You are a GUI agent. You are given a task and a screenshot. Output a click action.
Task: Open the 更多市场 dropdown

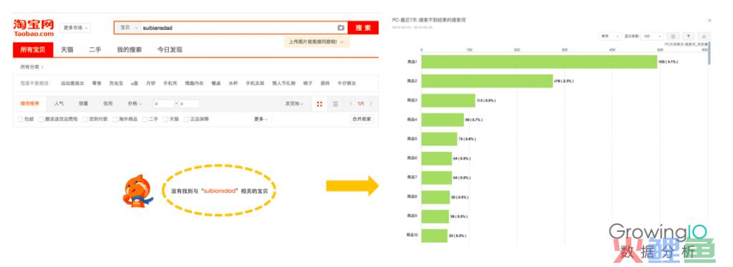75,28
